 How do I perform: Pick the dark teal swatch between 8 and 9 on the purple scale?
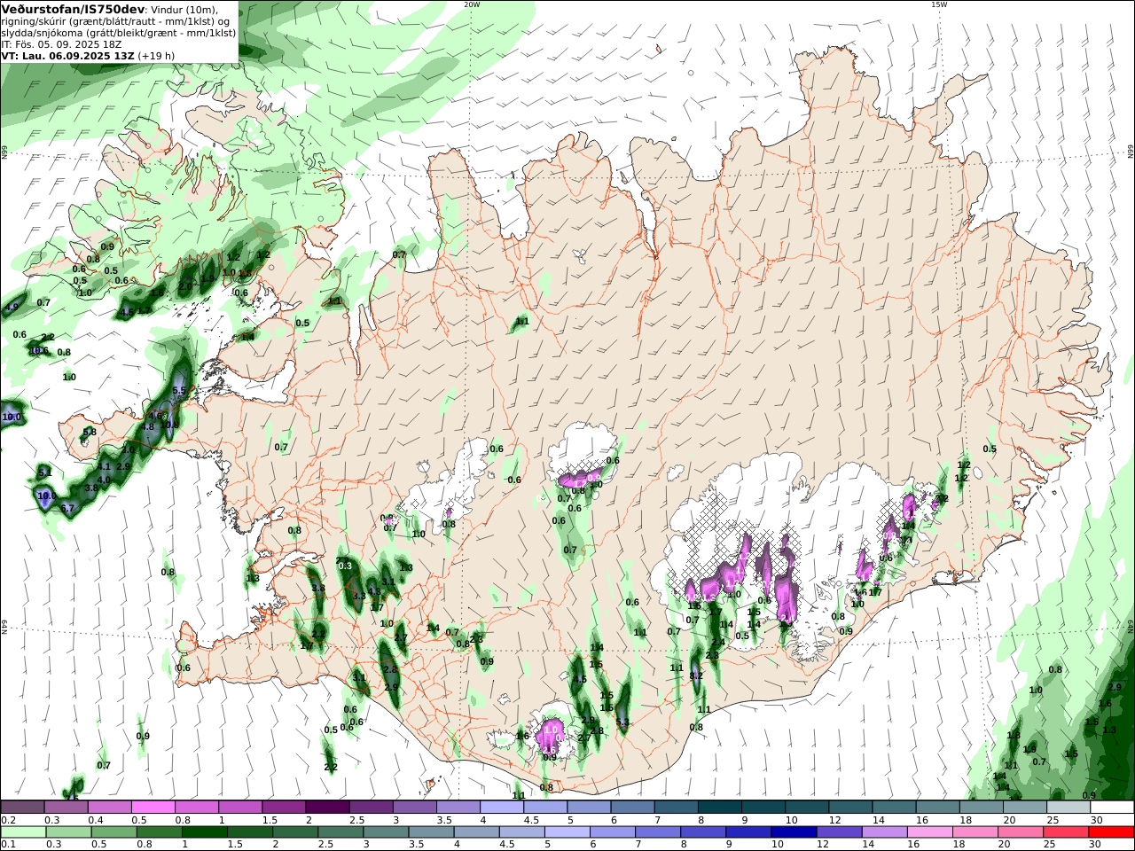point(718,808)
